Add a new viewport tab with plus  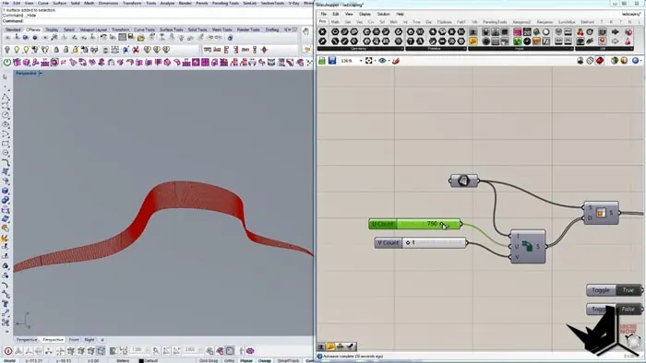(102, 340)
